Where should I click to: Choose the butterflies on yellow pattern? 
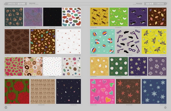tap(154, 41)
